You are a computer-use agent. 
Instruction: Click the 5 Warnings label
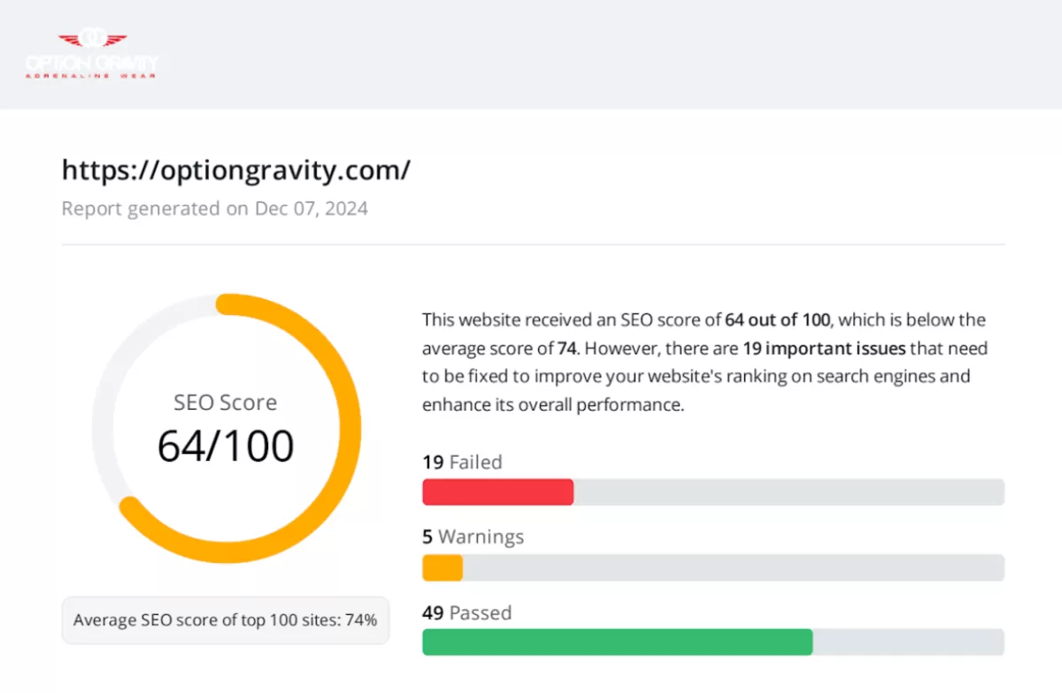point(473,536)
